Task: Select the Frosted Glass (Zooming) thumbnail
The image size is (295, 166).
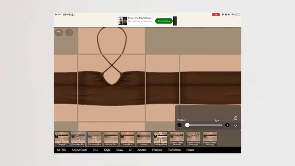Action: [x=193, y=139]
